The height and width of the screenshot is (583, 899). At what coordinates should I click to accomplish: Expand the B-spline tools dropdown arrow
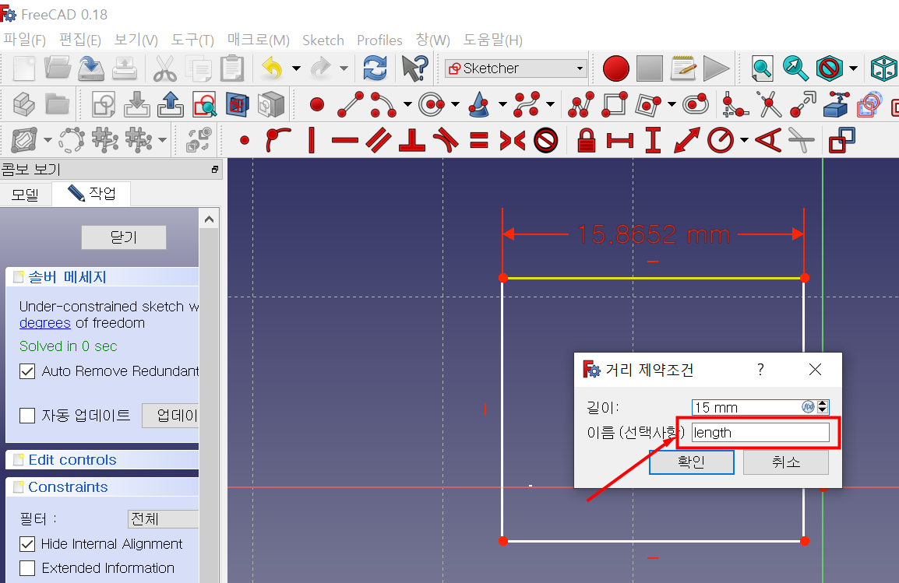[x=551, y=104]
